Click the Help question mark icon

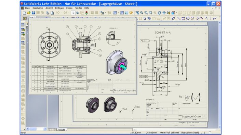131,13
